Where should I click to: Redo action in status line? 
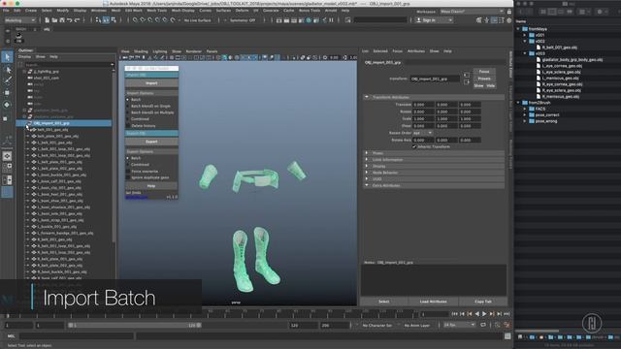click(77, 19)
